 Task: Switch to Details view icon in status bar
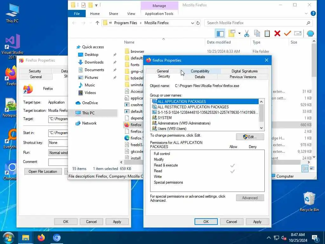(305, 168)
